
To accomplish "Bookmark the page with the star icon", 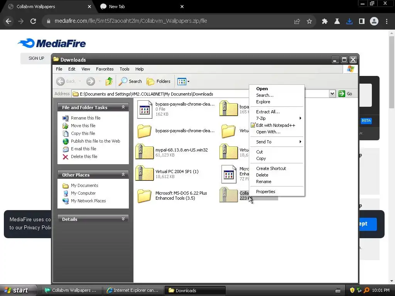I will (309, 22).
